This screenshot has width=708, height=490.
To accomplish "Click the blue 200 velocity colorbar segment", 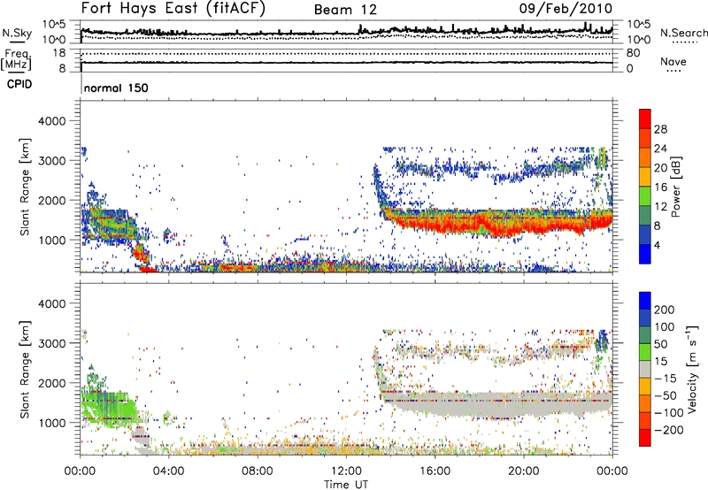I will tap(645, 301).
